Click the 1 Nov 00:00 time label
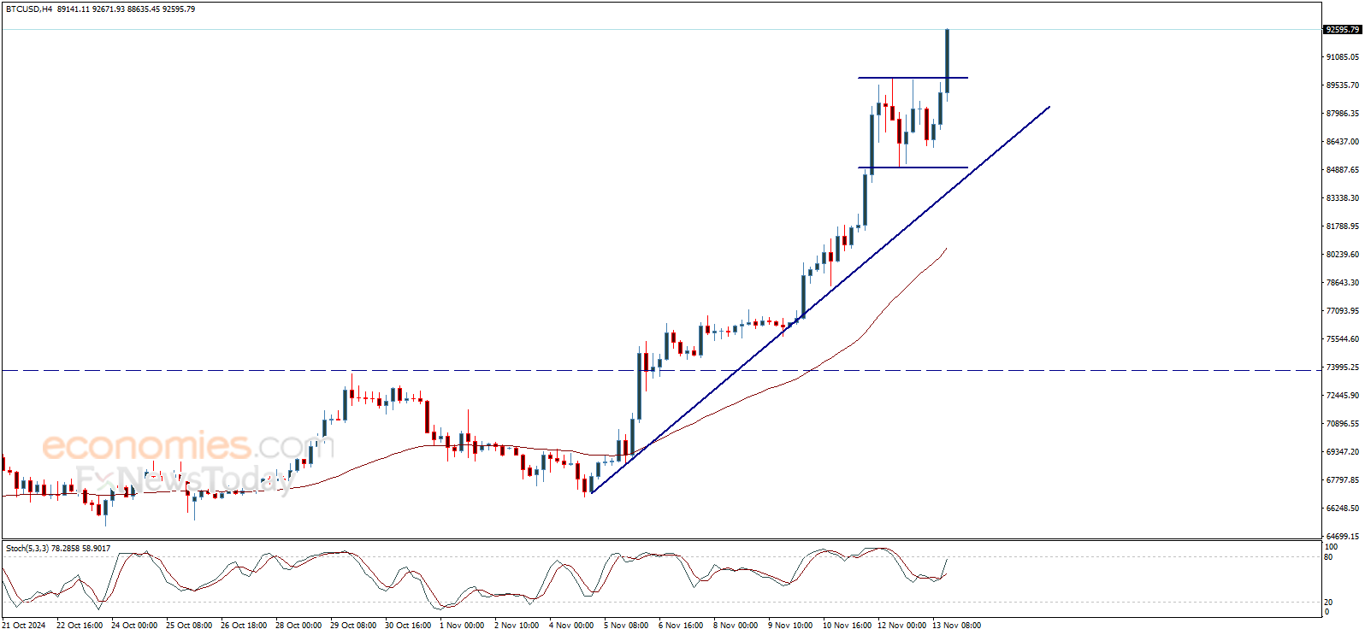Image resolution: width=1365 pixels, height=635 pixels. click(x=462, y=626)
